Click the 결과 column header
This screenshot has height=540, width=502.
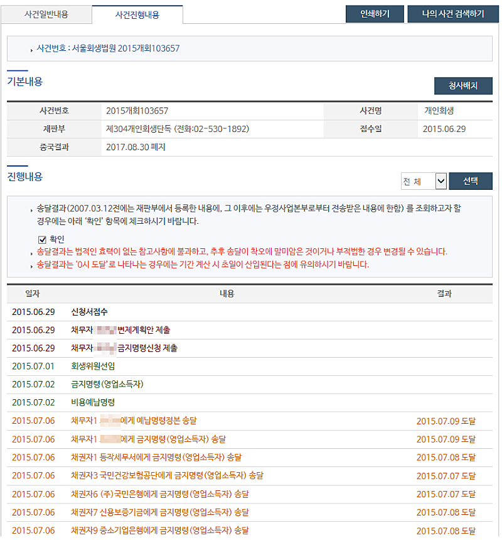click(x=444, y=294)
